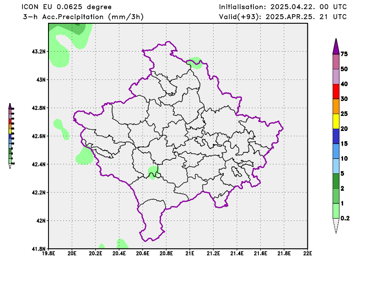Click the lilac 40–50 legend swatch
366x282 pixels.
pos(336,77)
